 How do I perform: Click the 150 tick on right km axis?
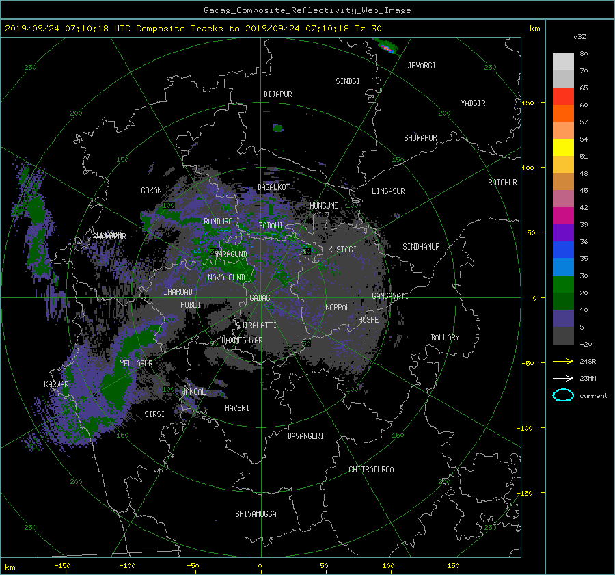(528, 103)
